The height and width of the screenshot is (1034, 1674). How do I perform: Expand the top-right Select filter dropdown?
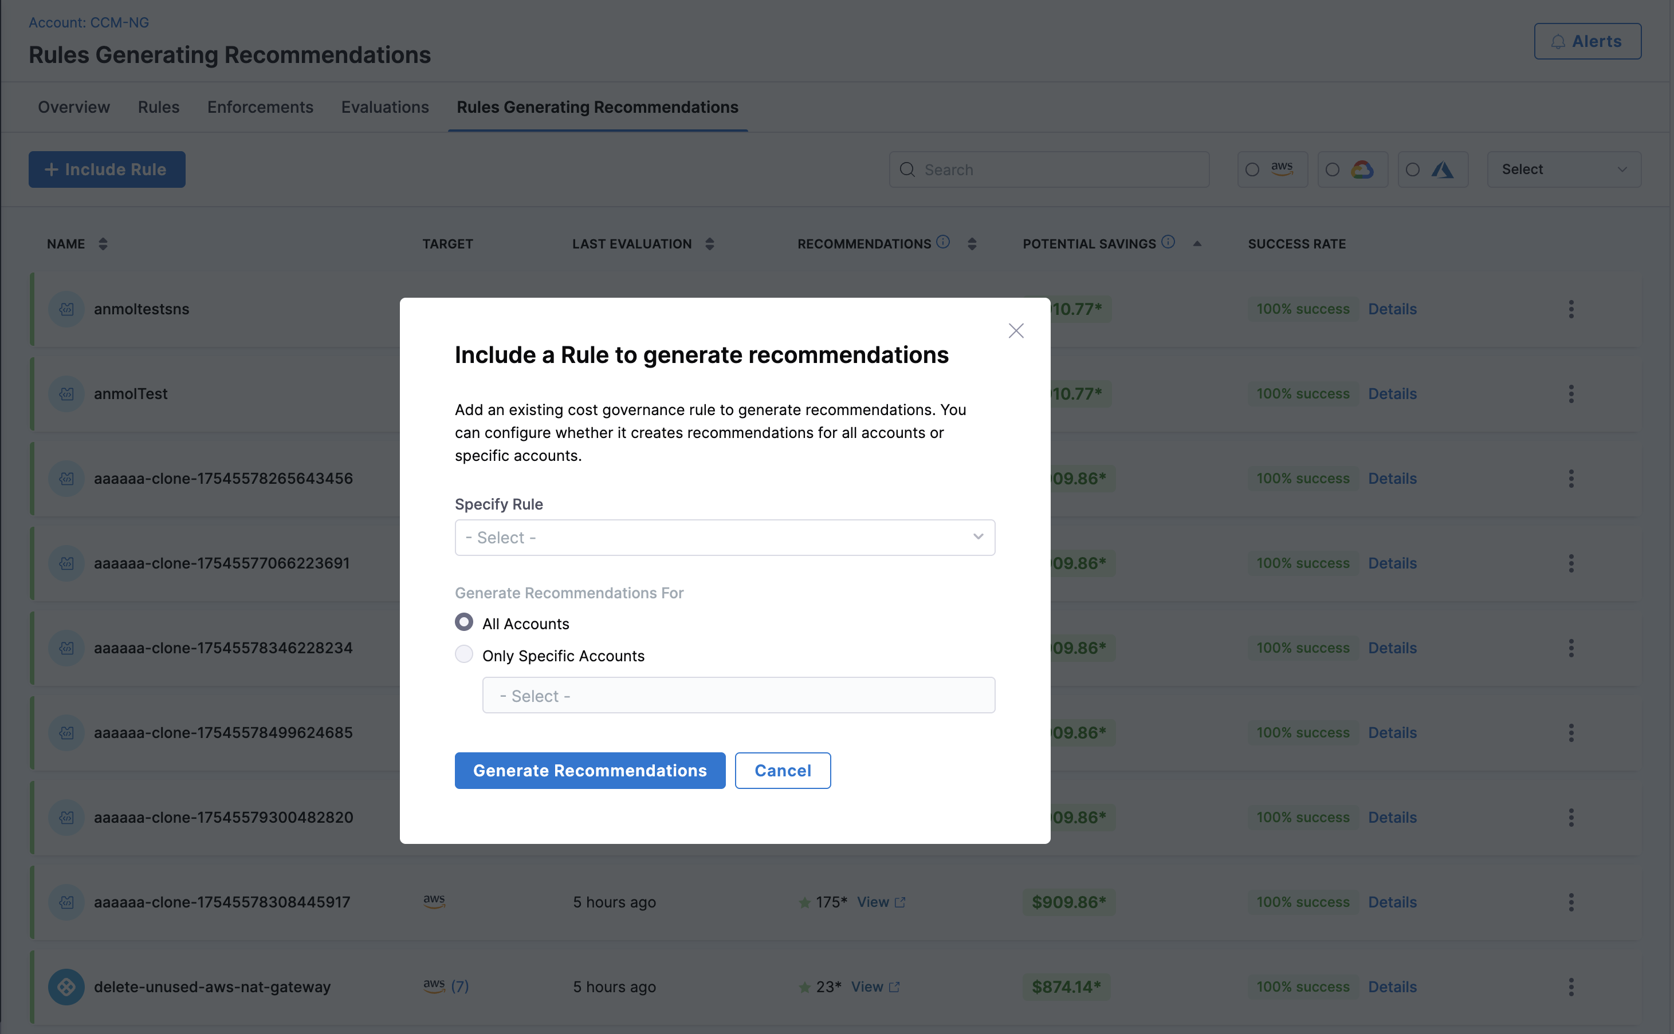[x=1563, y=169]
